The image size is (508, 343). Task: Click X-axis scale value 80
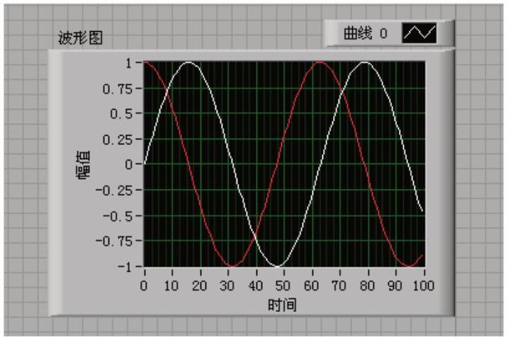367,286
